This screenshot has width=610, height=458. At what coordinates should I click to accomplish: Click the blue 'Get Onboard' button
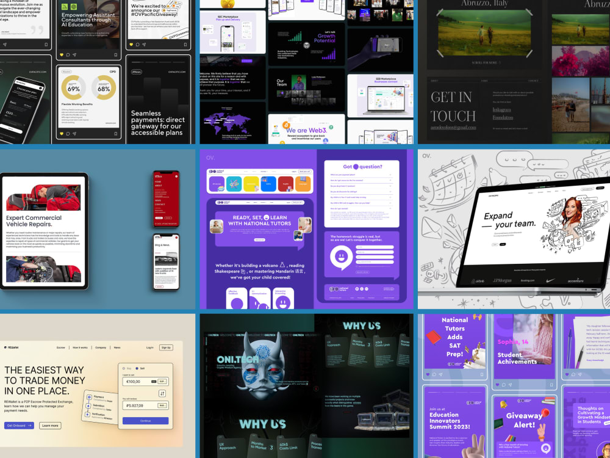coord(19,426)
